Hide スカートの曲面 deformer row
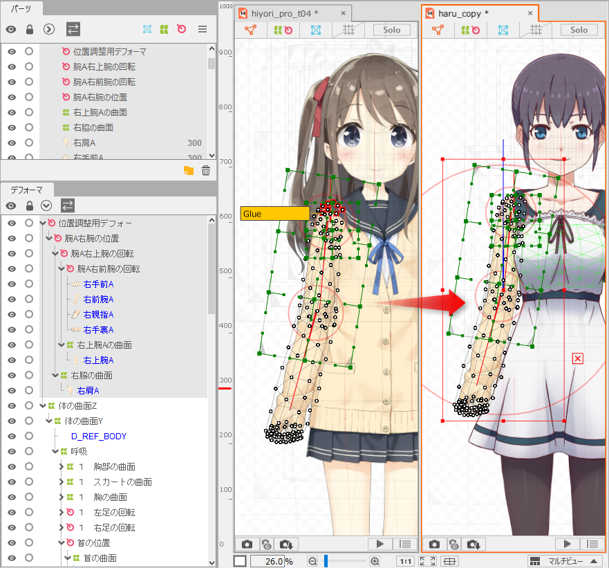This screenshot has width=609, height=568. pyautogui.click(x=12, y=482)
